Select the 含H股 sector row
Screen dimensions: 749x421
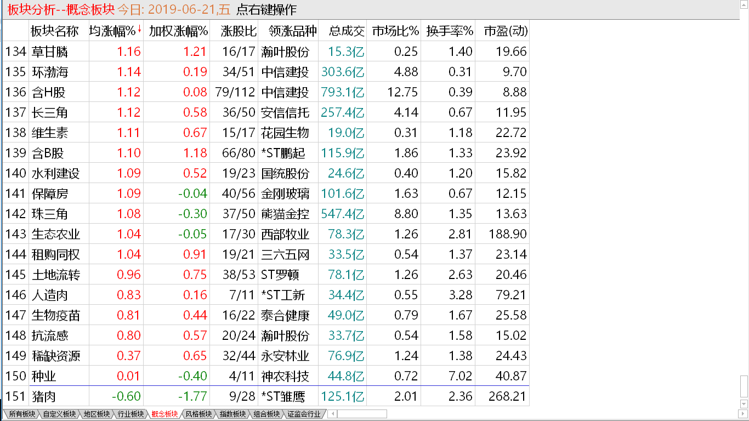[266, 92]
